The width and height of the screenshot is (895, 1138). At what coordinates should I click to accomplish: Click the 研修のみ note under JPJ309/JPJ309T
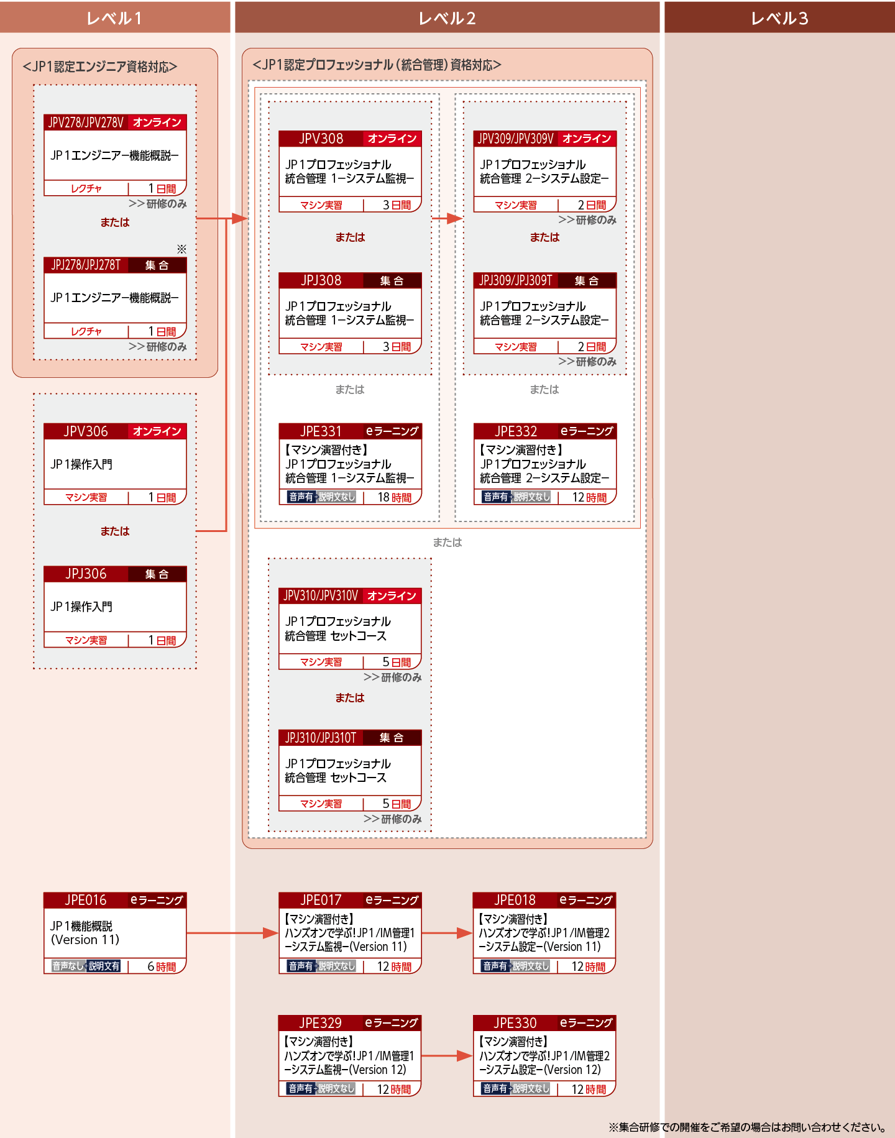[x=587, y=362]
